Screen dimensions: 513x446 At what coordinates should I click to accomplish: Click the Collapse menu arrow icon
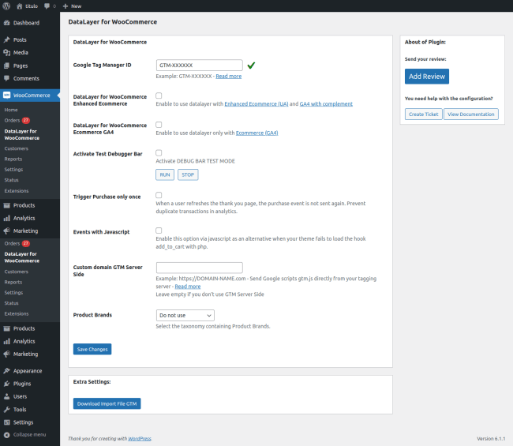(6, 435)
